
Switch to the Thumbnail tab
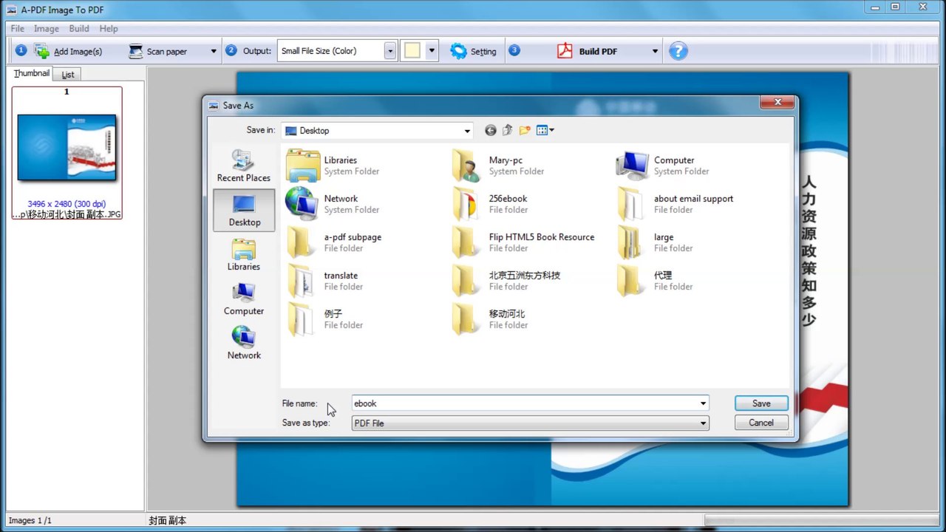(32, 73)
